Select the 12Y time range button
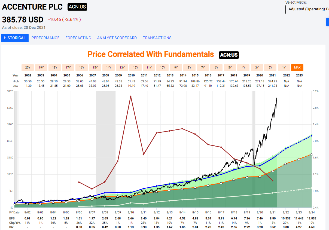The width and height of the screenshot is (329, 230). coord(135,67)
